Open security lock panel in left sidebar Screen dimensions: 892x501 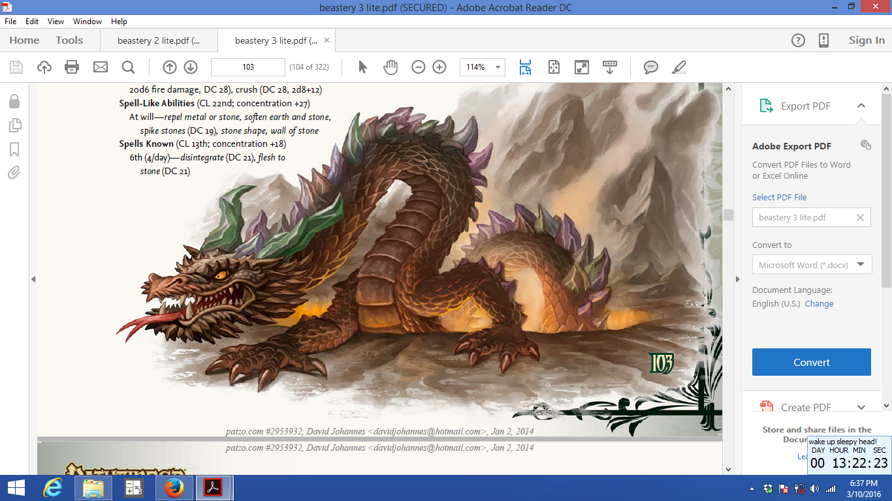14,101
